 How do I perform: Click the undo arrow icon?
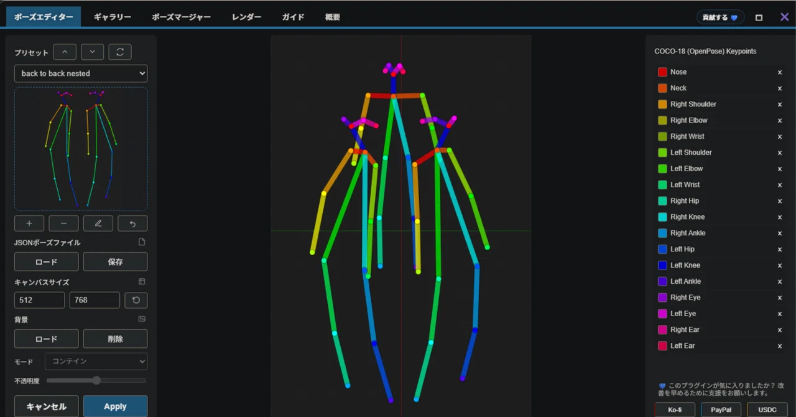(132, 223)
